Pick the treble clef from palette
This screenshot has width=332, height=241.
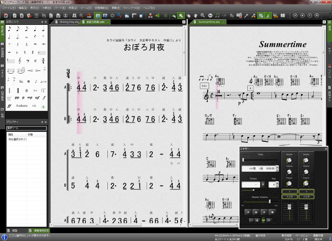coord(20,61)
